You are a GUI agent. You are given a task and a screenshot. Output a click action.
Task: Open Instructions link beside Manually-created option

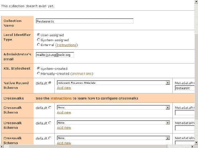82,74
